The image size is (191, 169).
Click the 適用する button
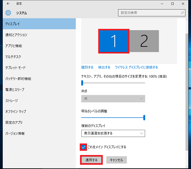91,160
